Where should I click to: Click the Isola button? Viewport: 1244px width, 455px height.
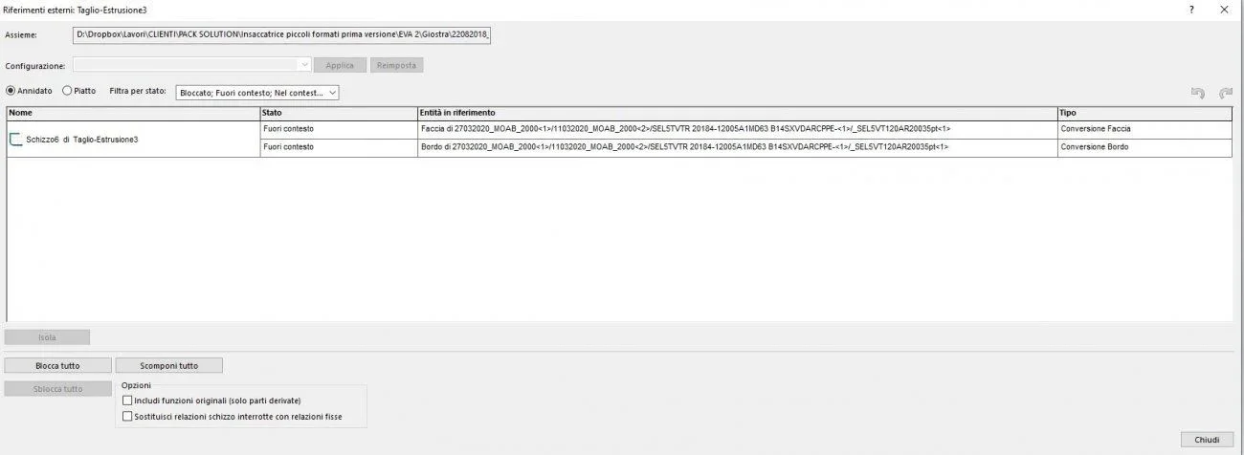pos(47,337)
